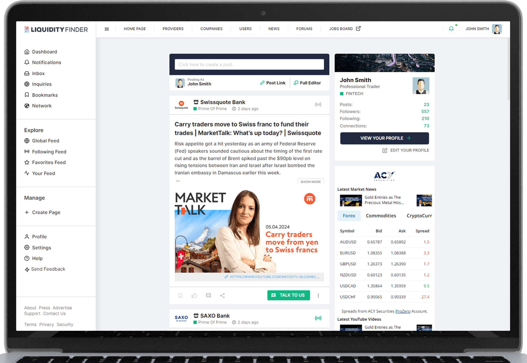Open Profile in sidebar
The image size is (527, 363).
coord(36,237)
